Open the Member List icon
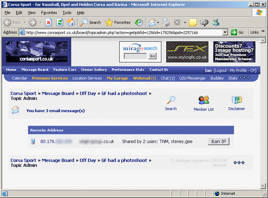 [x=203, y=100]
